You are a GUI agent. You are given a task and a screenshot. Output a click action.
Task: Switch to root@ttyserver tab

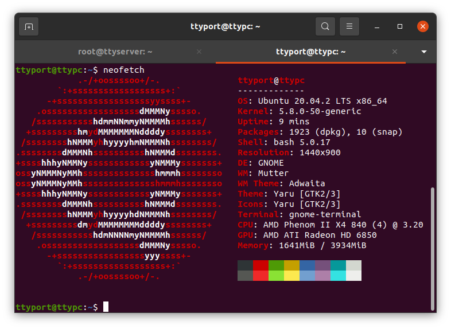[x=115, y=52]
